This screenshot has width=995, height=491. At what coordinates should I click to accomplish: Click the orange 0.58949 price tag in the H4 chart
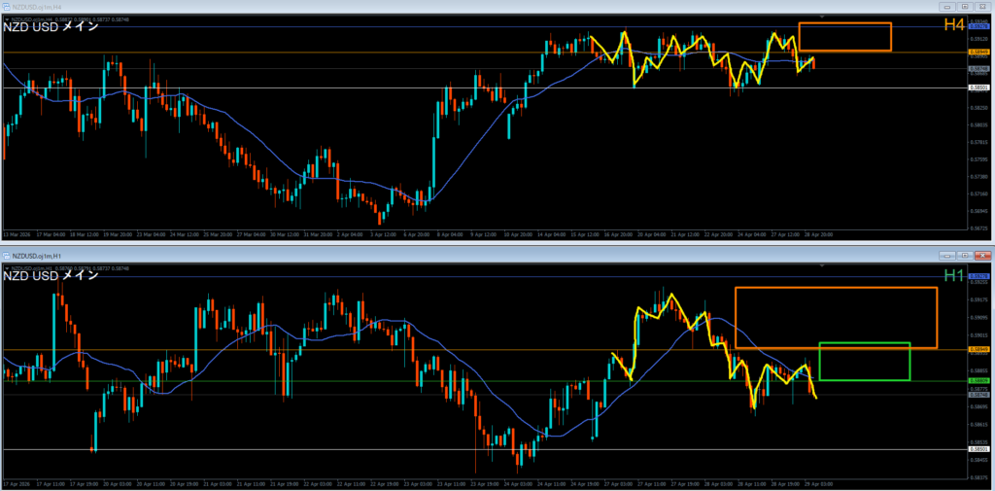click(978, 52)
